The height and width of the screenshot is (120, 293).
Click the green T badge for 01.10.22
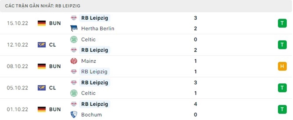282,109
